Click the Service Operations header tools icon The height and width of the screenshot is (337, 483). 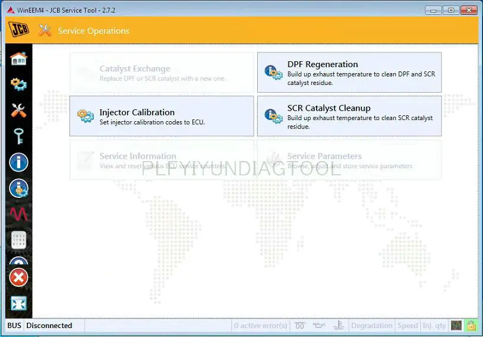[45, 30]
